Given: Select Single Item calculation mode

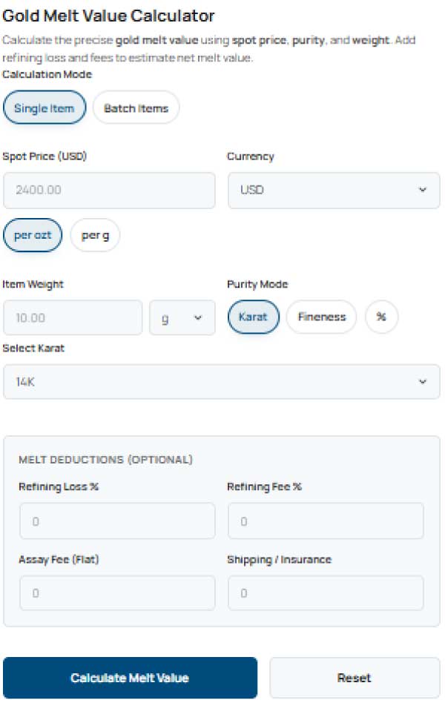Looking at the screenshot, I should tap(44, 108).
